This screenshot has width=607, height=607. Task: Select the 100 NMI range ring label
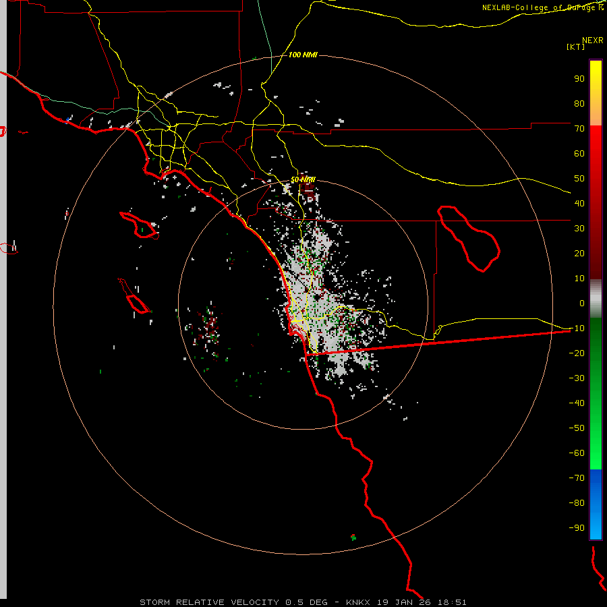click(x=303, y=55)
